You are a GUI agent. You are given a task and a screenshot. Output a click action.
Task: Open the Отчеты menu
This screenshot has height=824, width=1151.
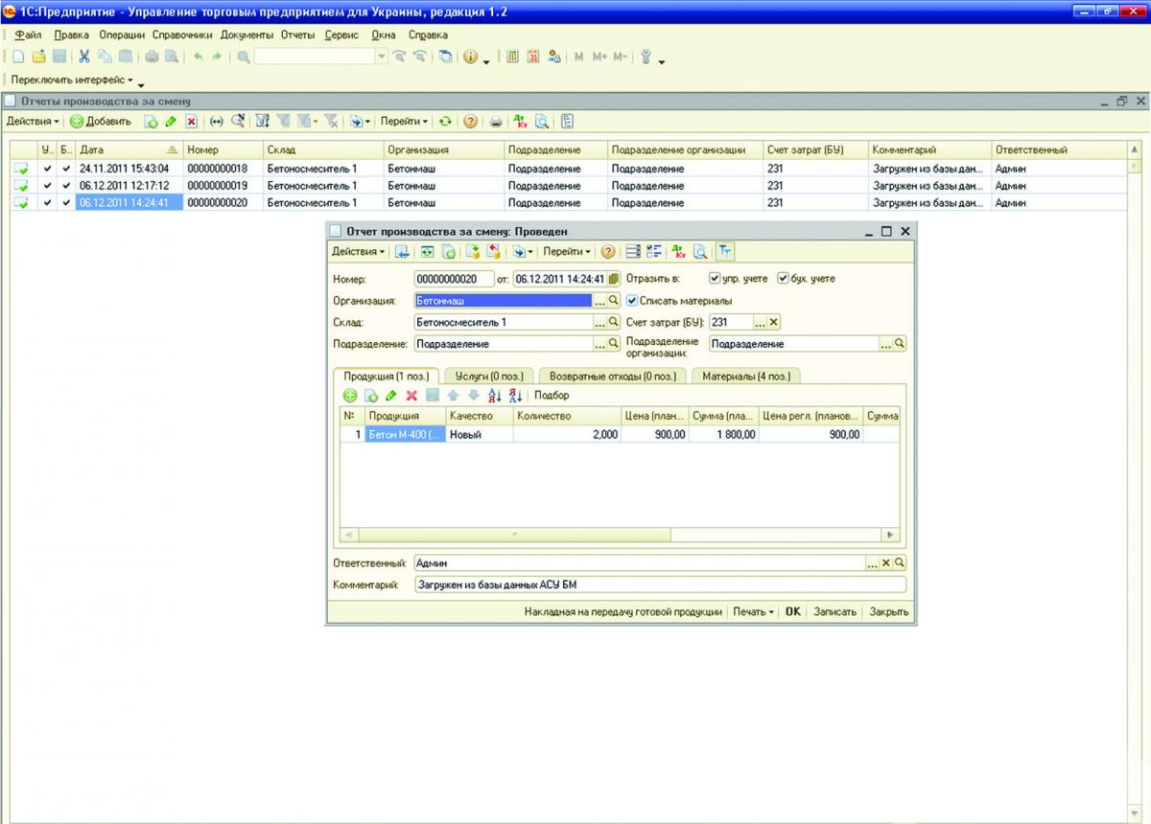click(297, 34)
